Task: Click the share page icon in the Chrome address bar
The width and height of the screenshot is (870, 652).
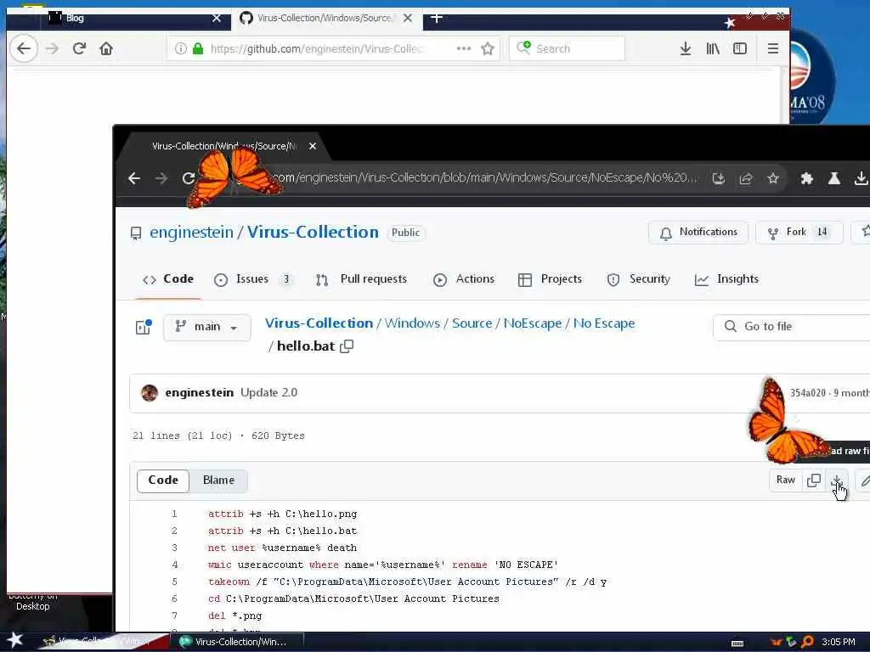Action: pyautogui.click(x=746, y=178)
